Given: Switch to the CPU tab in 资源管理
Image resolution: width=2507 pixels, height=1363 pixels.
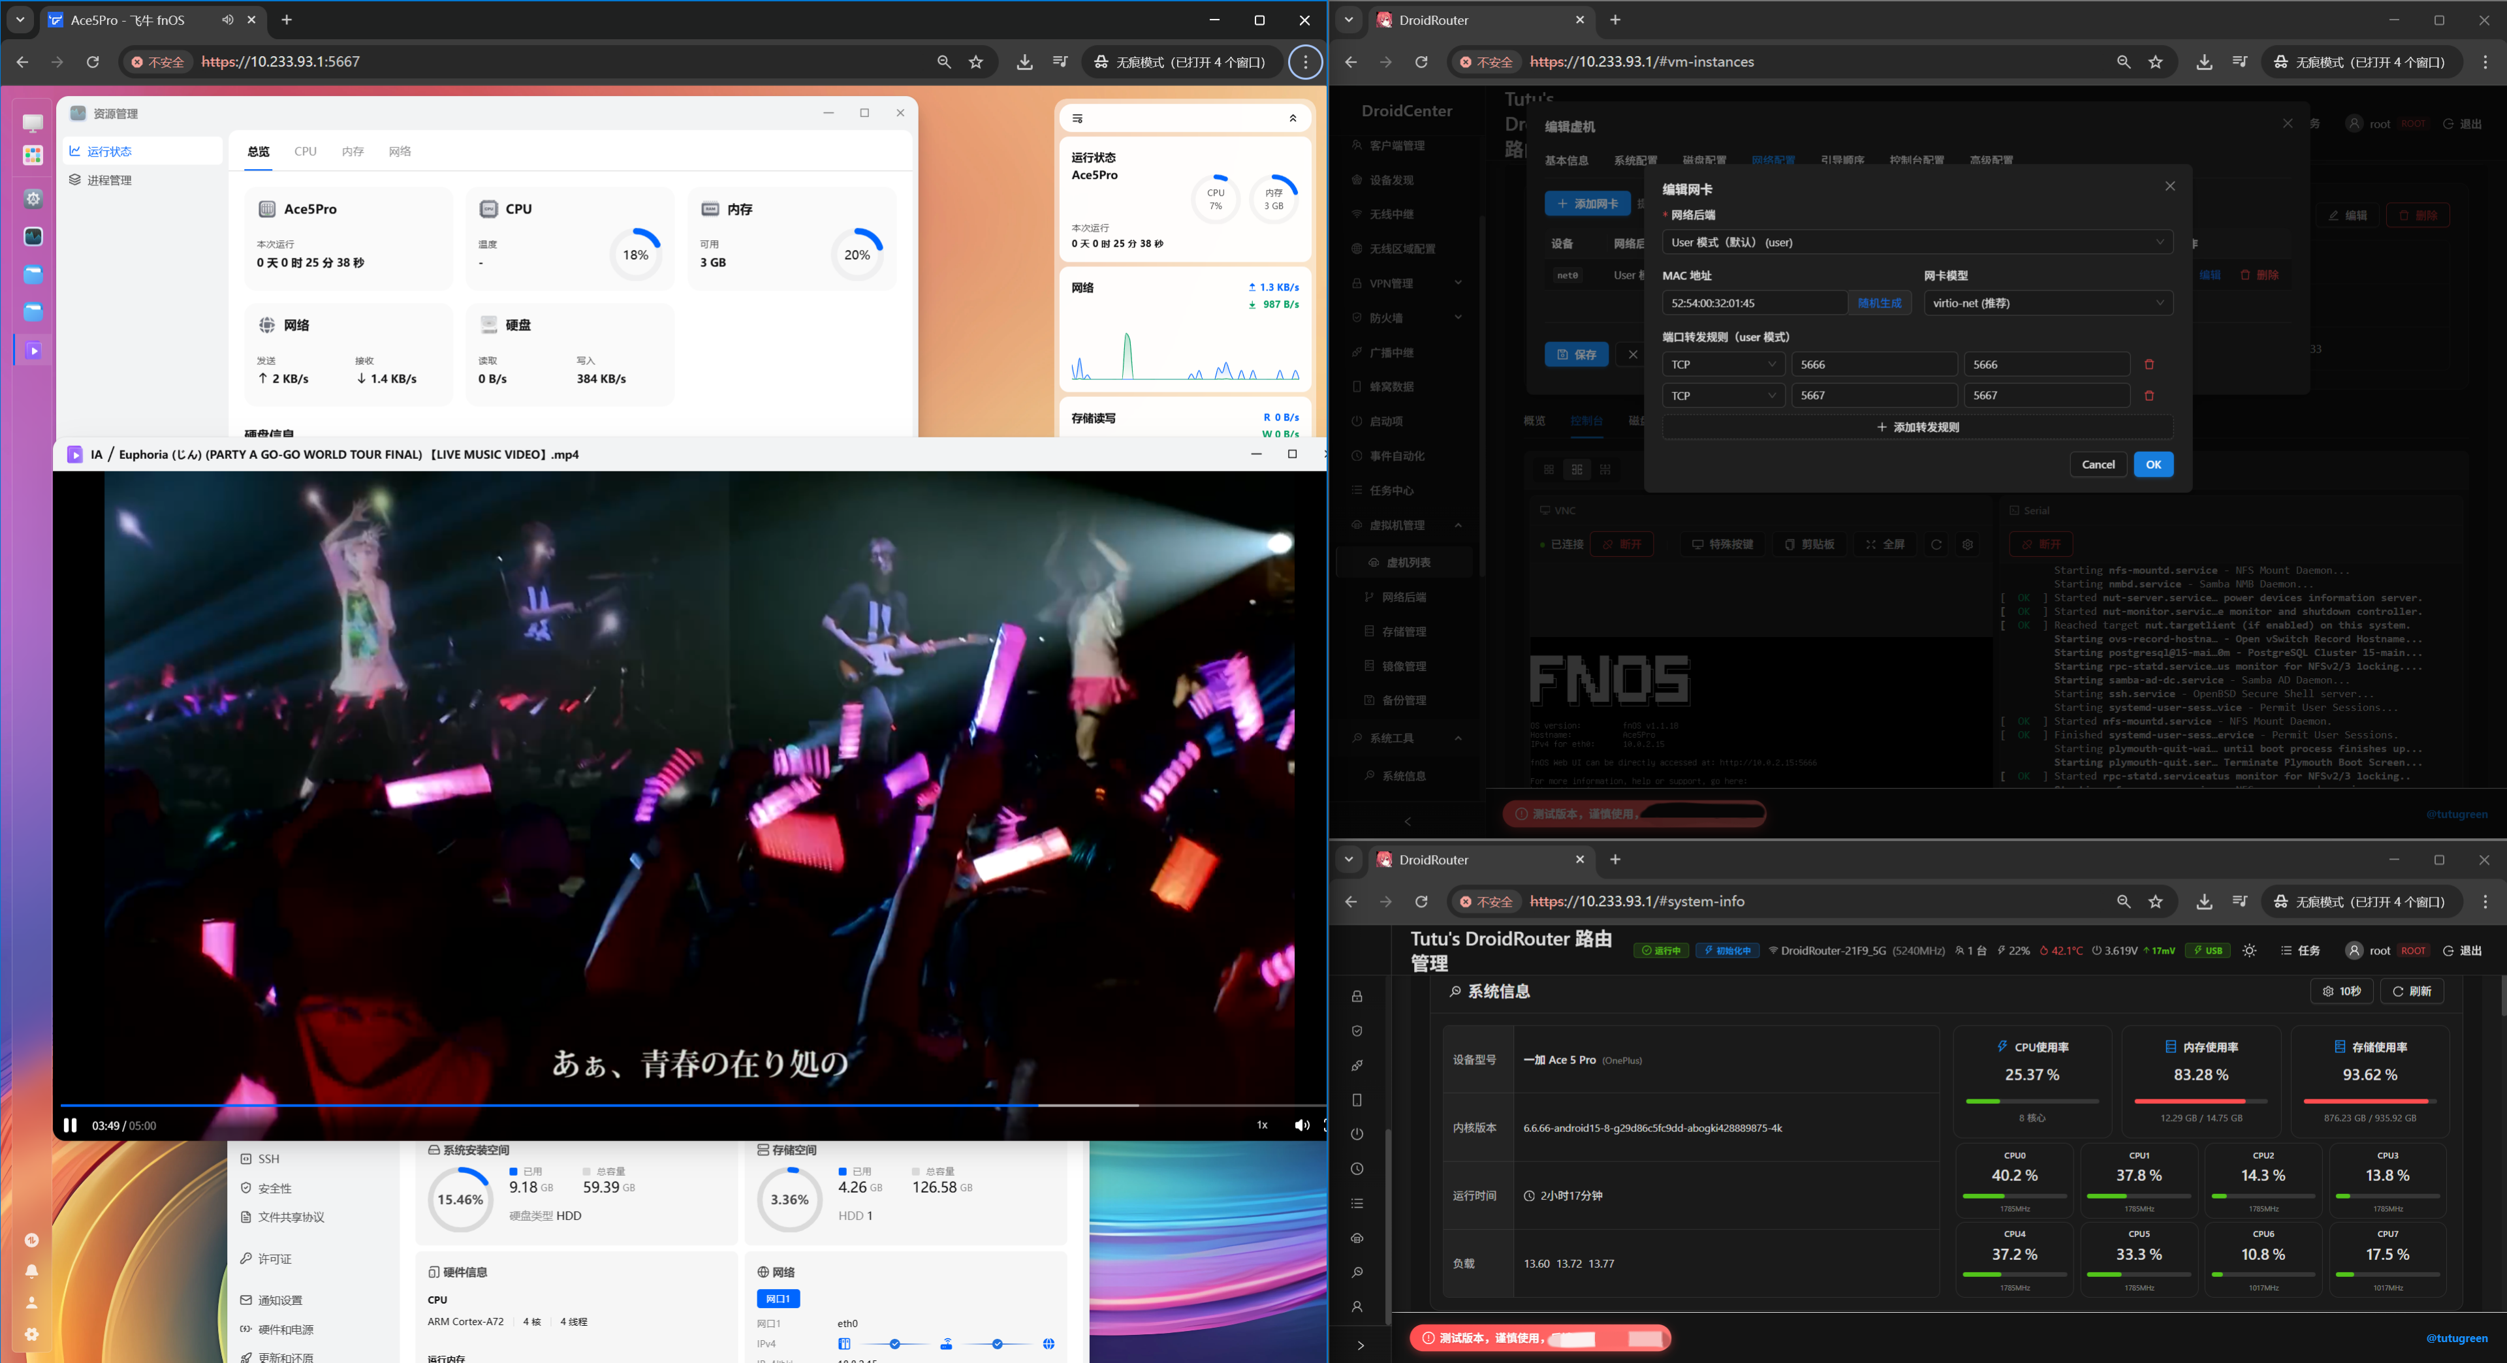Looking at the screenshot, I should [x=306, y=151].
